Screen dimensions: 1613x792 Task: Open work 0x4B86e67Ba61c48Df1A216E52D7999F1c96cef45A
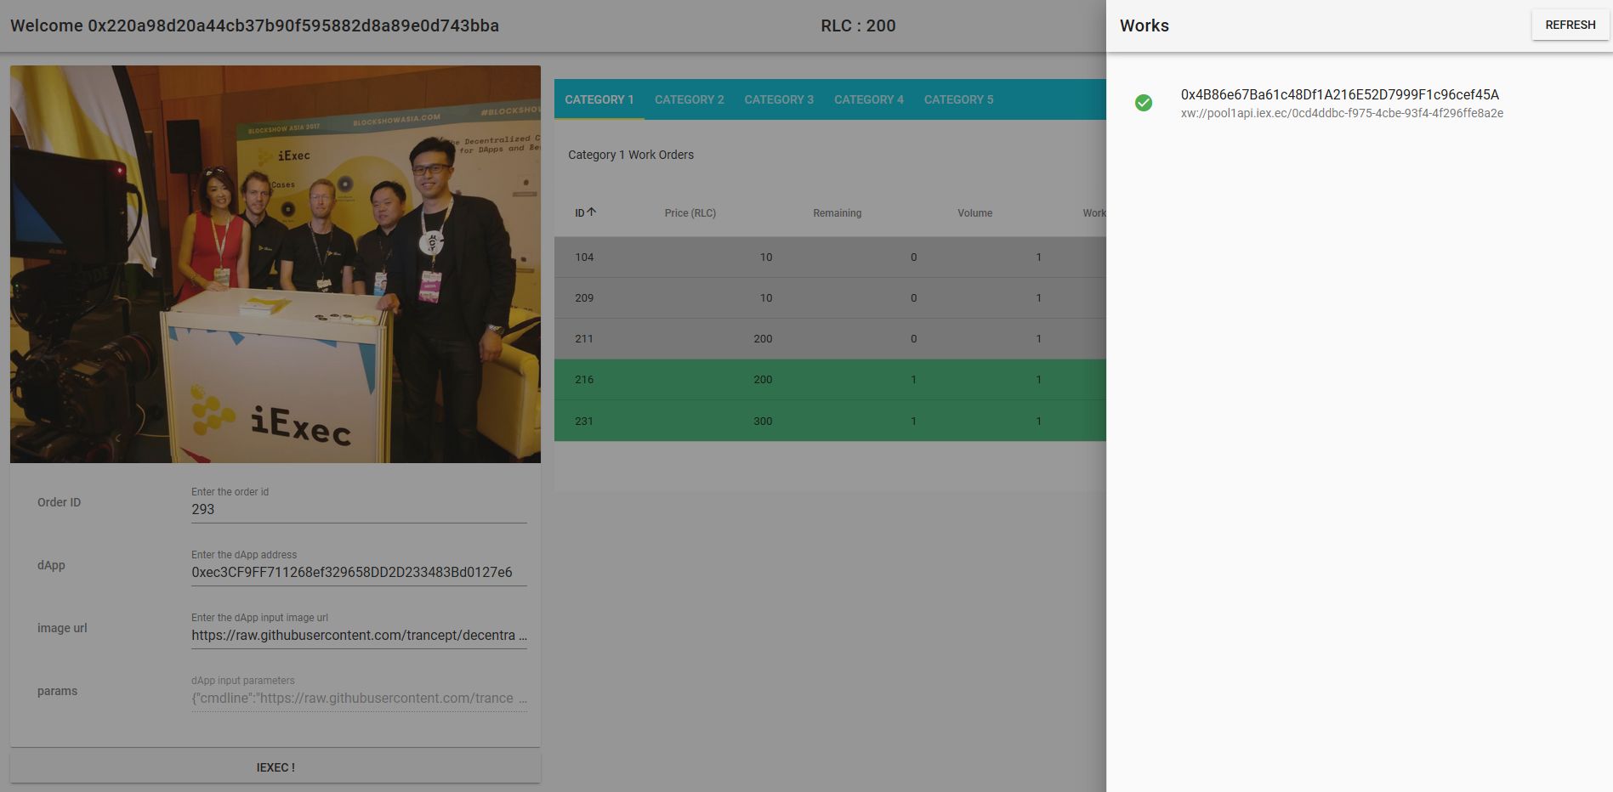(x=1339, y=94)
